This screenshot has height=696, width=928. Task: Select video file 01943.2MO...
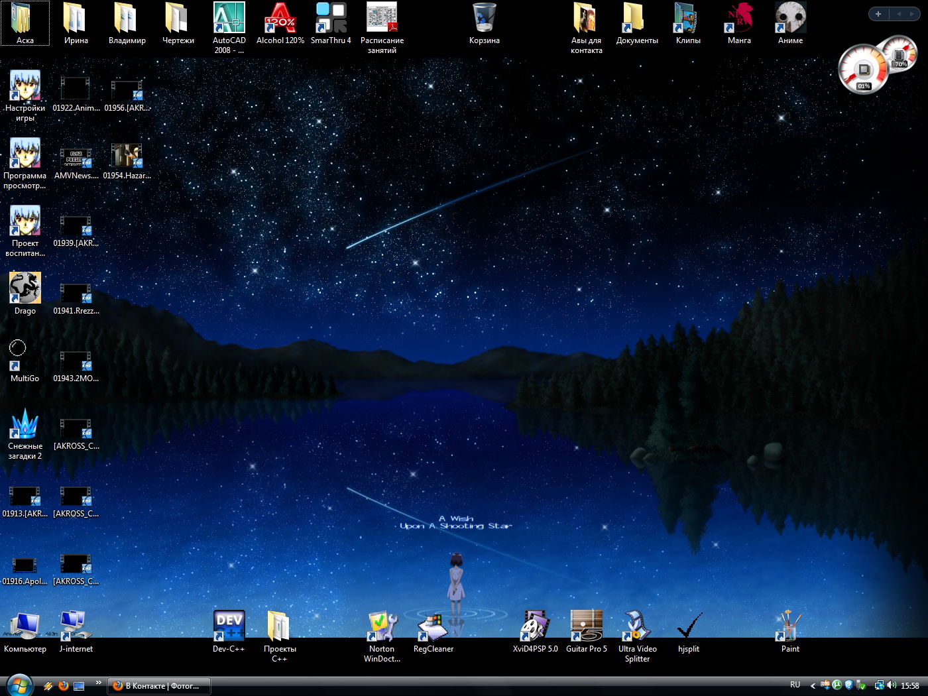pos(76,367)
